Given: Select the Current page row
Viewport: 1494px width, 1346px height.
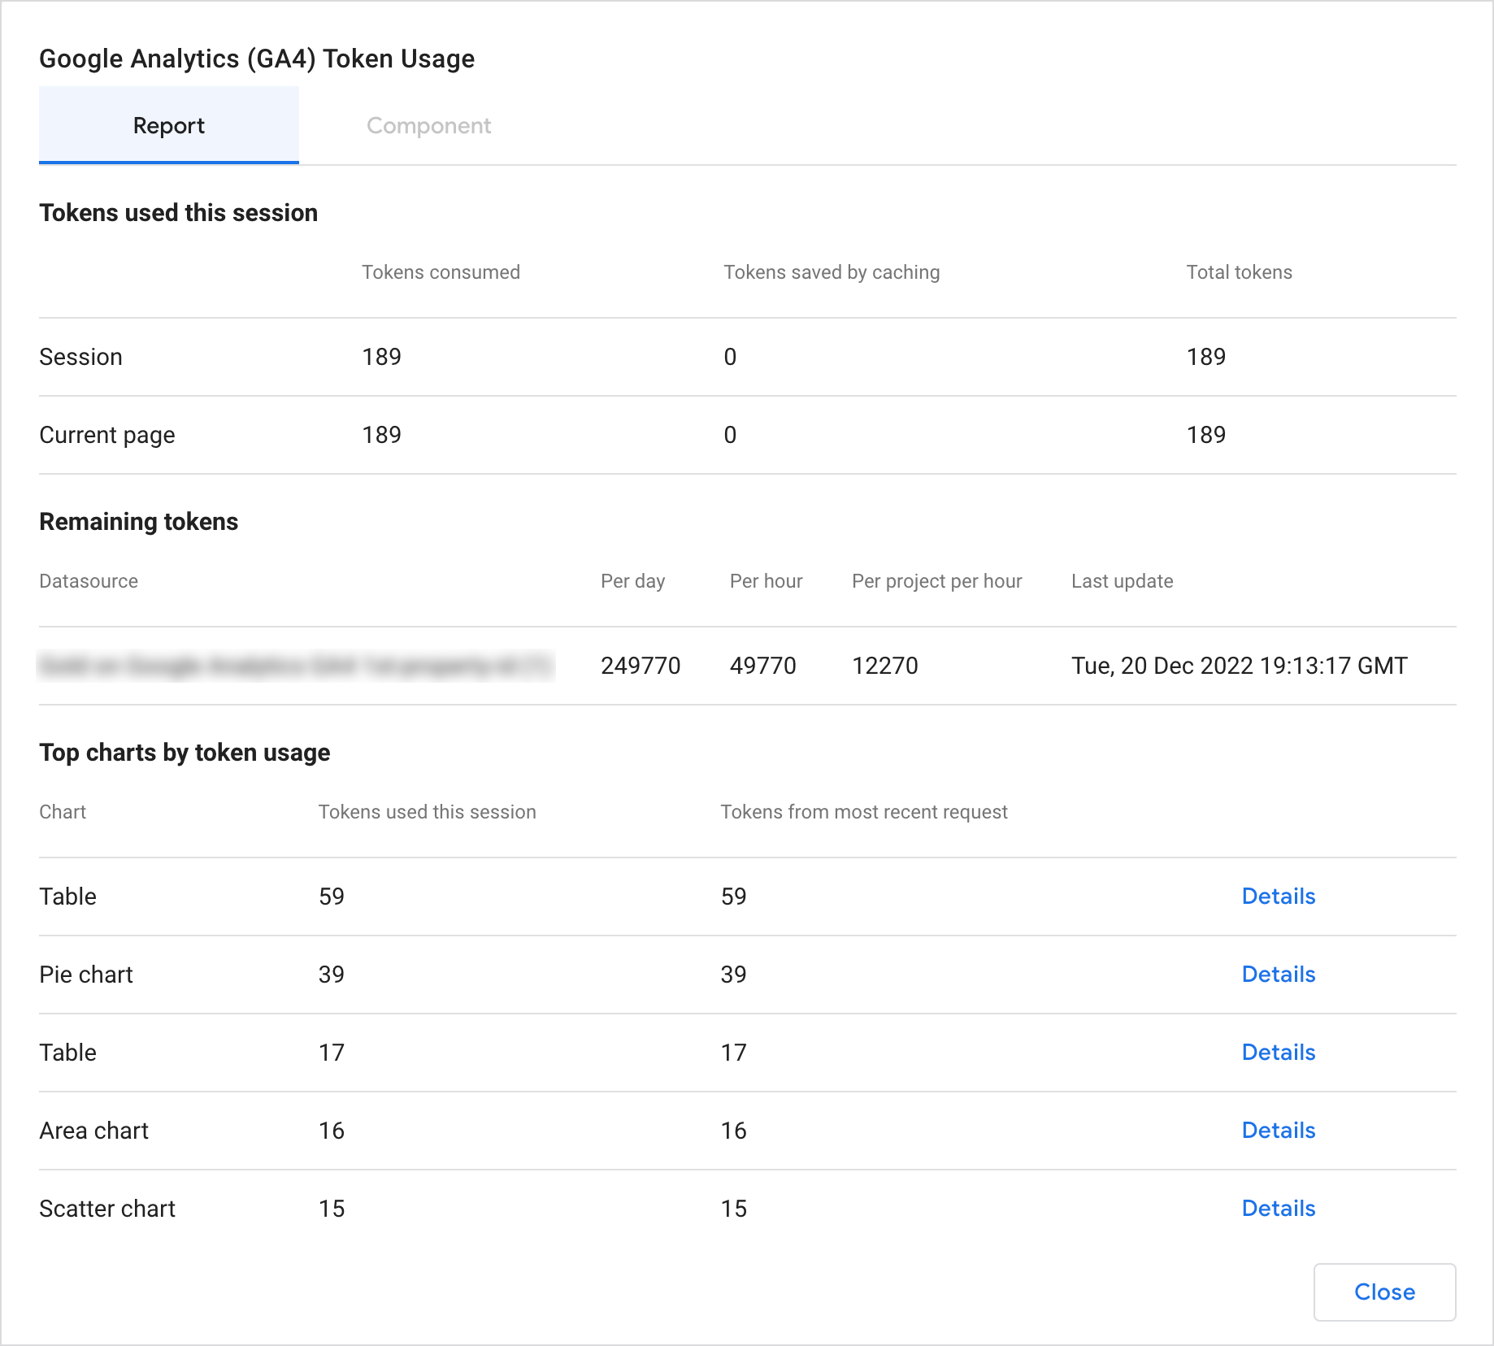Looking at the screenshot, I should 106,434.
